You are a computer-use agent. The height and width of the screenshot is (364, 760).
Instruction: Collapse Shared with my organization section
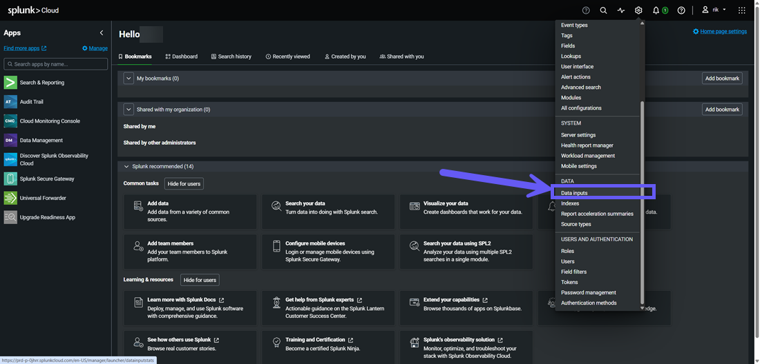tap(129, 110)
